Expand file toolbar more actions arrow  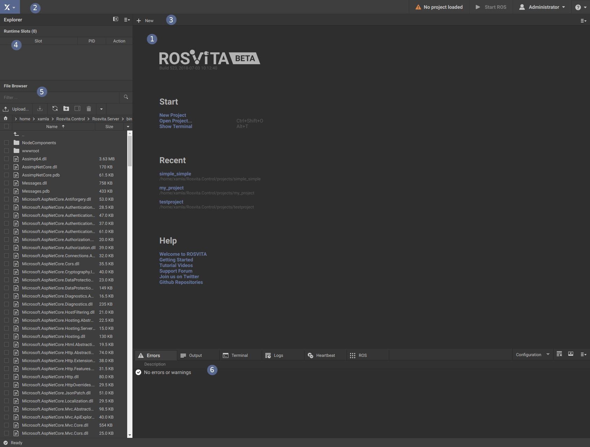tap(101, 109)
